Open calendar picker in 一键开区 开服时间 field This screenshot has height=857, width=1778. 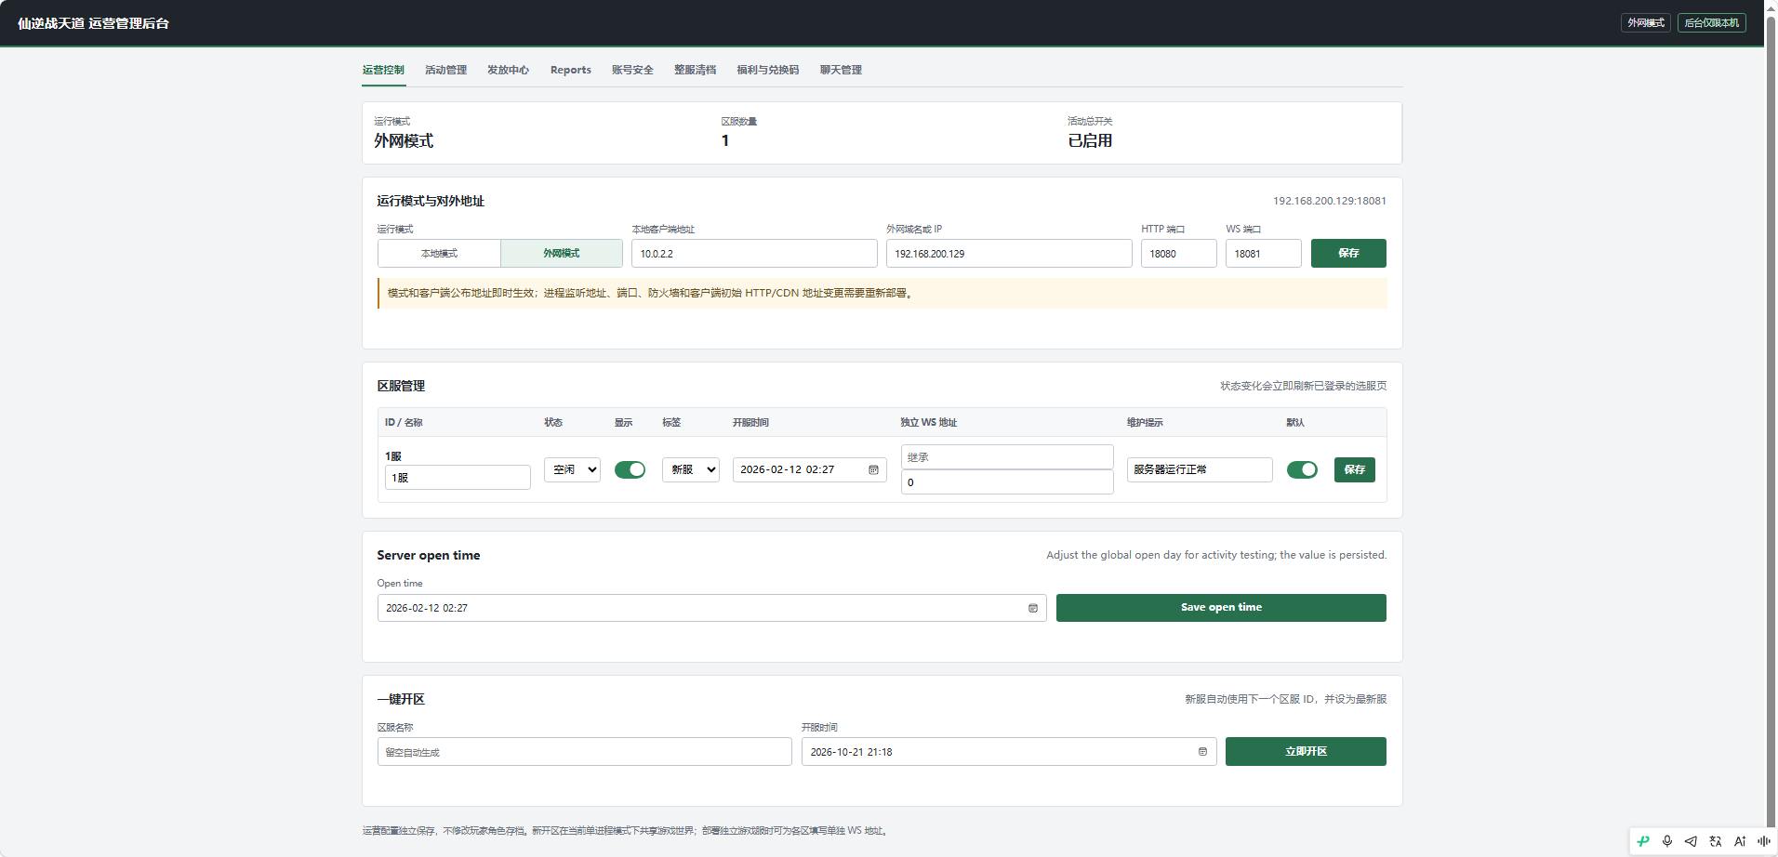point(1202,752)
